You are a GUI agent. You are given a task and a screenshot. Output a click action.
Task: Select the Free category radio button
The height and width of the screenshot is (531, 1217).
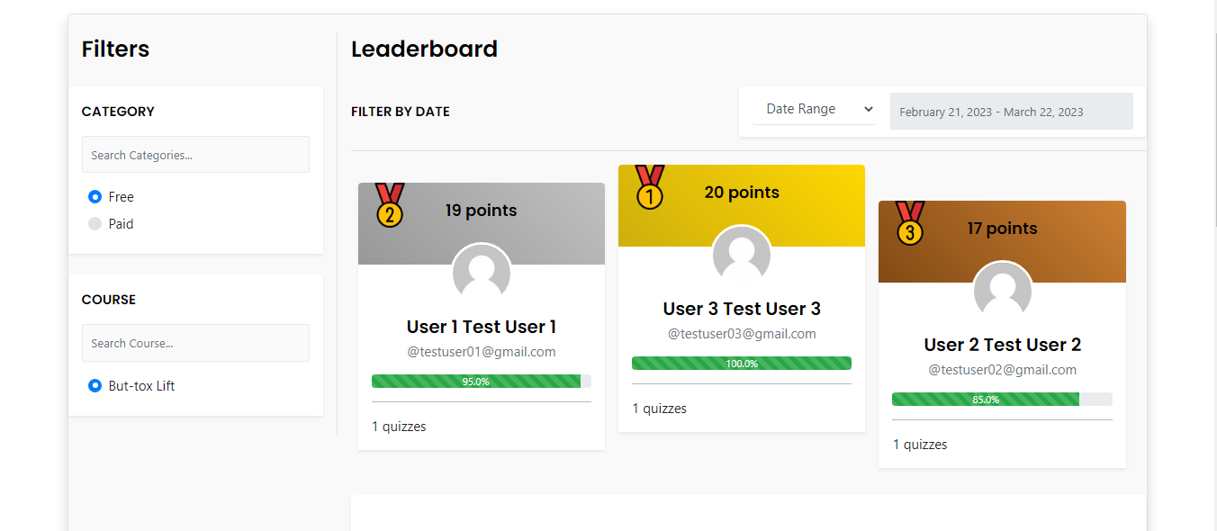tap(95, 197)
